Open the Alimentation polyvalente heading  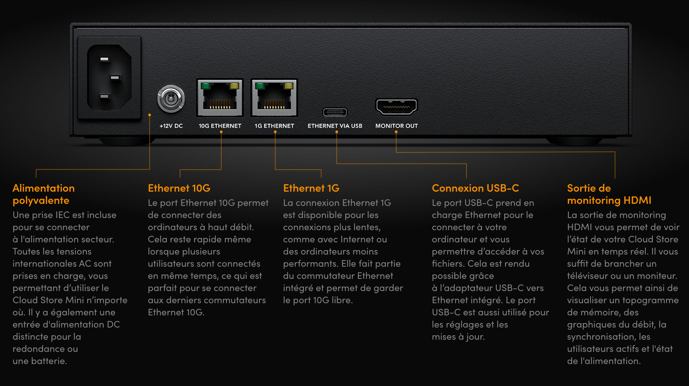pyautogui.click(x=44, y=194)
